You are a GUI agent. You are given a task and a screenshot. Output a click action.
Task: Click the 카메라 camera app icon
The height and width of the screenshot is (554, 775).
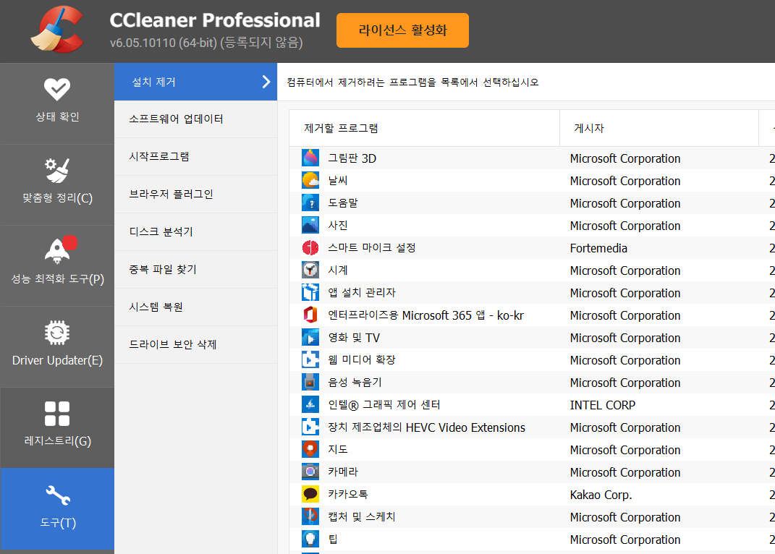310,472
